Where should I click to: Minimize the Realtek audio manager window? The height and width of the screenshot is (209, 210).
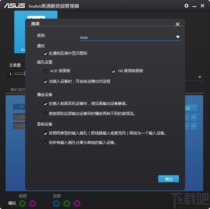194,6
